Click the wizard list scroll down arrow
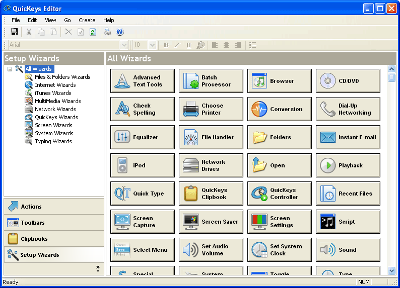The image size is (400, 288). click(391, 271)
